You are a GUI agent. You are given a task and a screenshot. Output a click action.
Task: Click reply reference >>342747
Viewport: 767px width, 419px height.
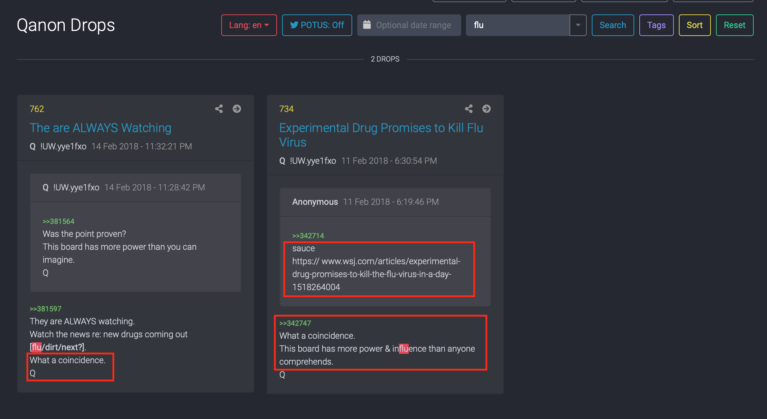click(x=295, y=323)
